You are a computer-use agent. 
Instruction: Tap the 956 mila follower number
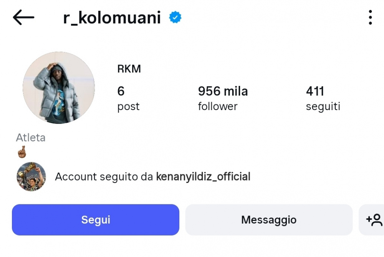pyautogui.click(x=223, y=91)
